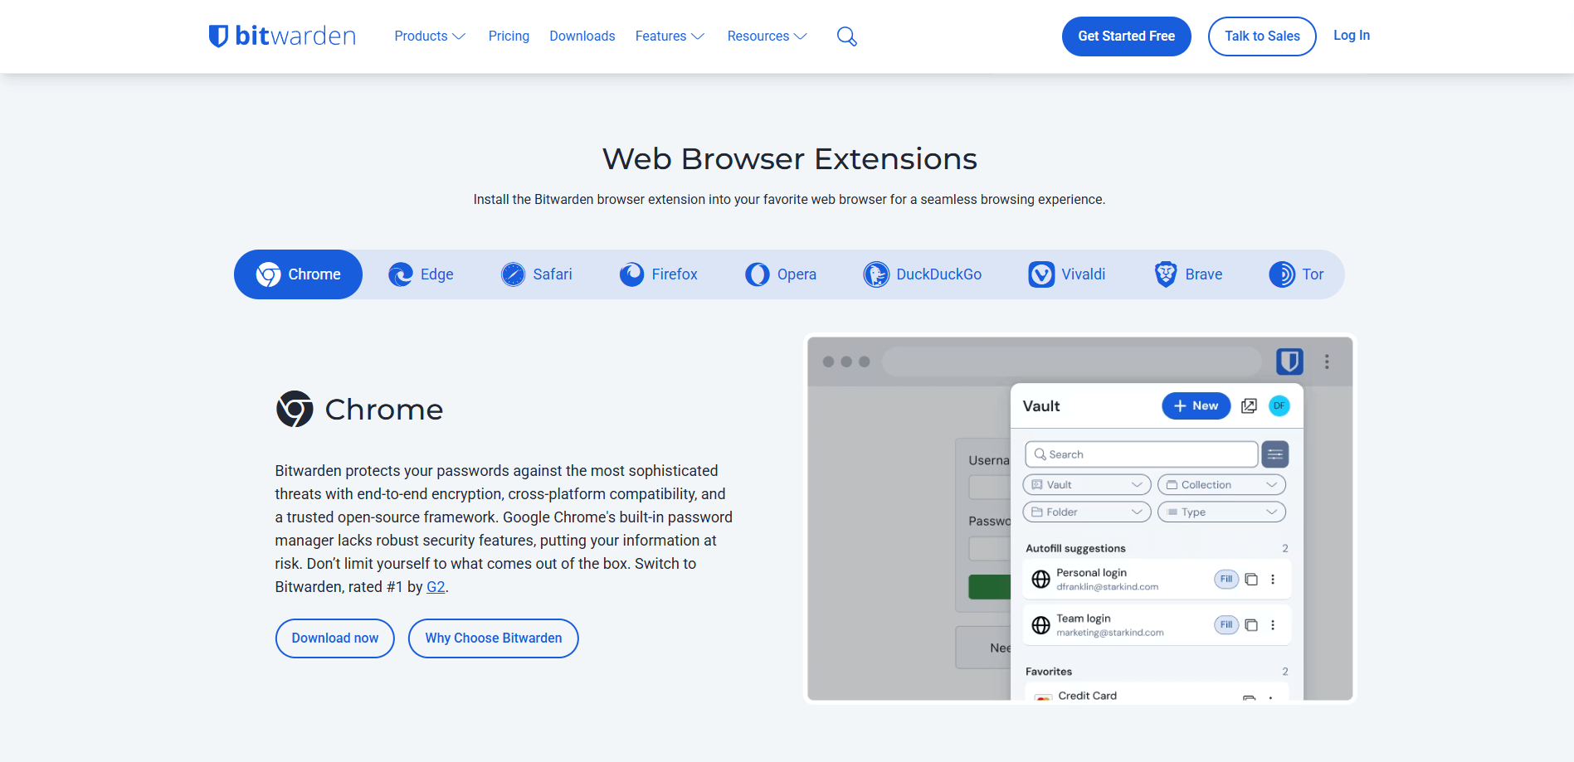Go to the Pricing page
1574x762 pixels.
pyautogui.click(x=509, y=36)
